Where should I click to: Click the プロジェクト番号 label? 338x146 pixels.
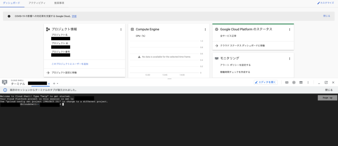pos(61,52)
